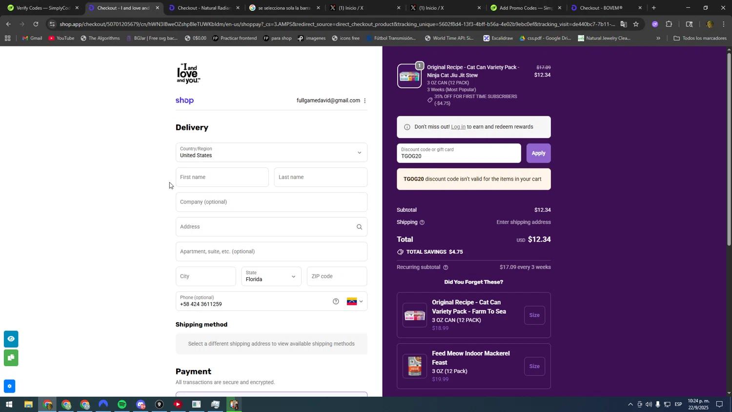Click the browser address bar URL
732x412 pixels.
337,24
